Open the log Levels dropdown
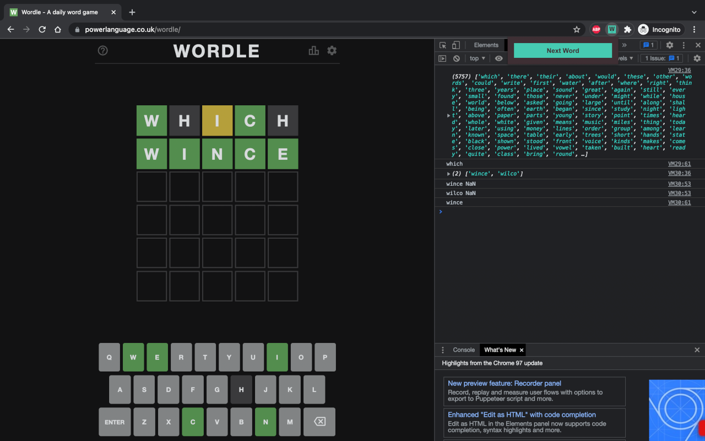This screenshot has height=441, width=705. [625, 58]
